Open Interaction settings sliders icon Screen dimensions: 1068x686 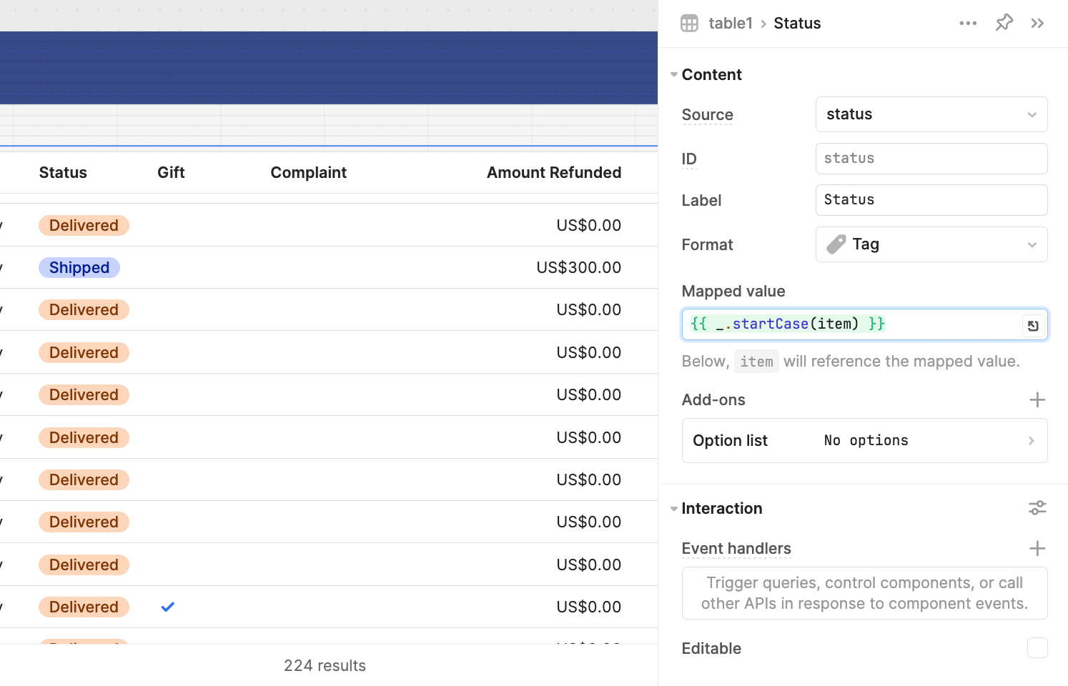[1037, 508]
